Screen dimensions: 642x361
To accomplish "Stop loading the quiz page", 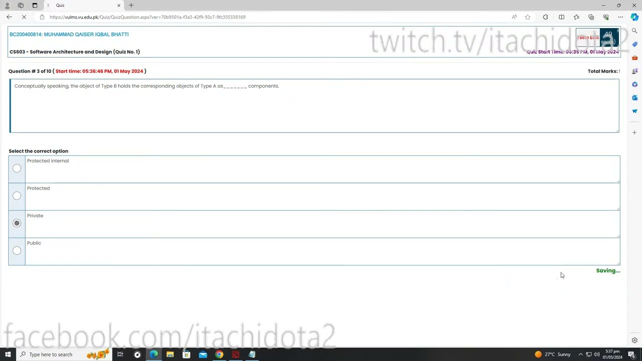I will 24,17.
